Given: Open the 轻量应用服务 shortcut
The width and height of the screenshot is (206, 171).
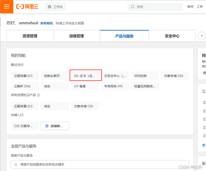Looking at the screenshot, I should click(x=145, y=86).
